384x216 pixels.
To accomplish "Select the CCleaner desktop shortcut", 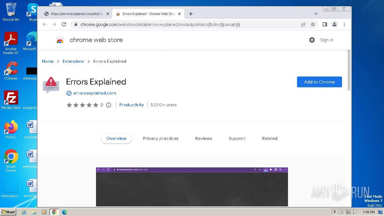I will [11, 71].
